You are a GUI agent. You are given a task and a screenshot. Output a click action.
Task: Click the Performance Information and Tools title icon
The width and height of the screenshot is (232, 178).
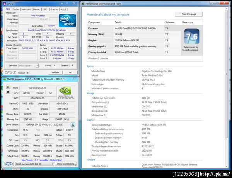[x=83, y=3]
